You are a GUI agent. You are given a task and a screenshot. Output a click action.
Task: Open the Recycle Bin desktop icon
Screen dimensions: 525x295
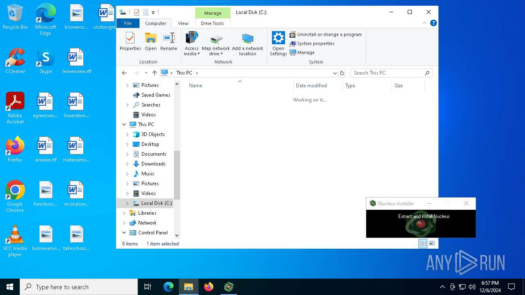tap(15, 17)
